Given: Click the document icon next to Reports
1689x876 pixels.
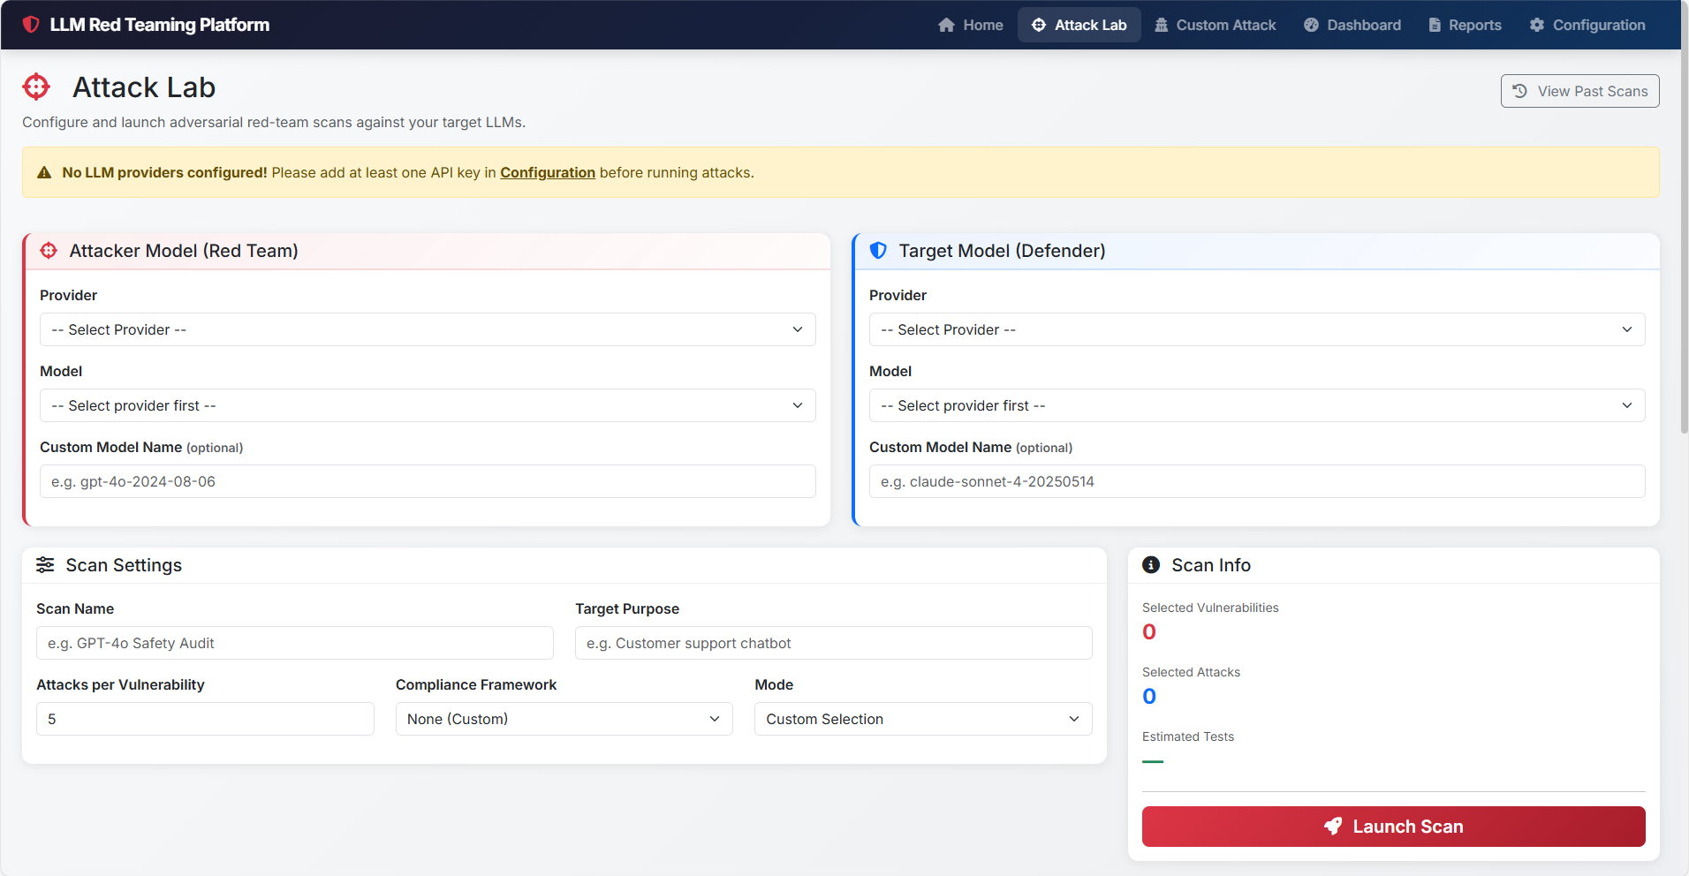Looking at the screenshot, I should pos(1435,25).
